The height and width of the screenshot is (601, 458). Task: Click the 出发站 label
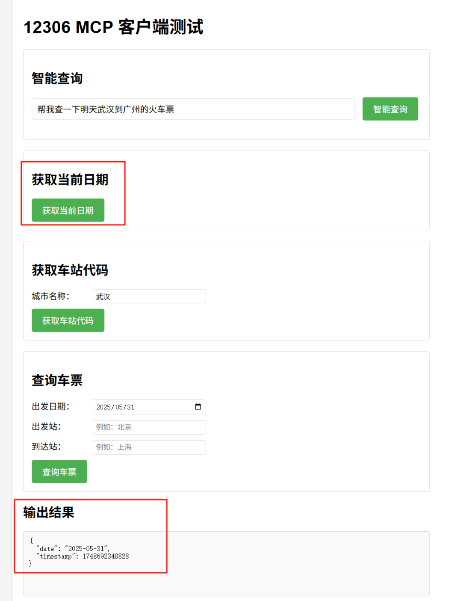(x=46, y=426)
